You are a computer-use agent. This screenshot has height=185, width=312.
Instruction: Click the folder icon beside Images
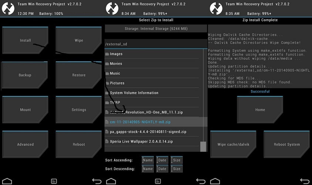[x=107, y=54]
